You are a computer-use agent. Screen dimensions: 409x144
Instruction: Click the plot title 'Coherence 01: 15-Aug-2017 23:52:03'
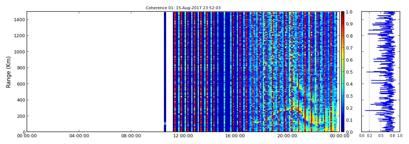coord(183,8)
